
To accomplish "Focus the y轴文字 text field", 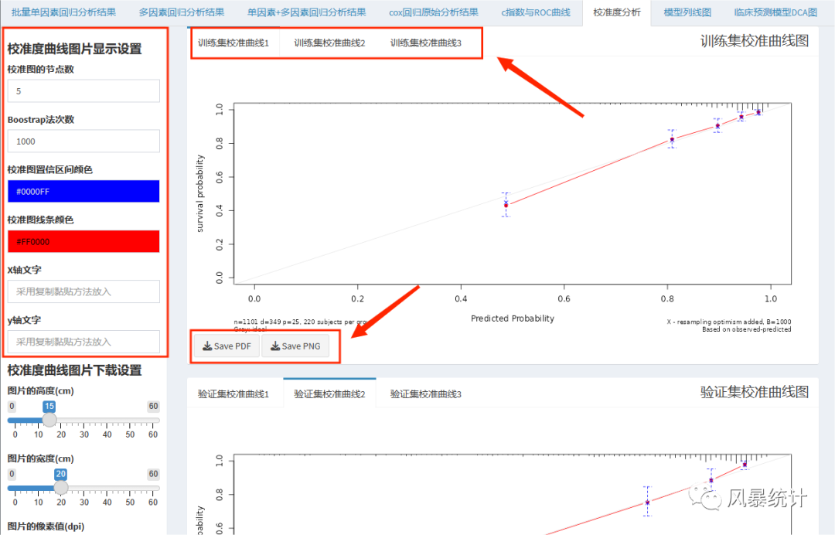I will point(83,341).
